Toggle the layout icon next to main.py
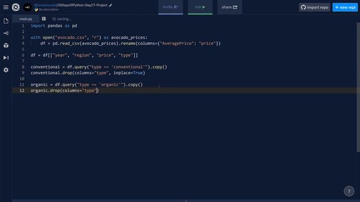The image size is (360, 202). [x=44, y=19]
